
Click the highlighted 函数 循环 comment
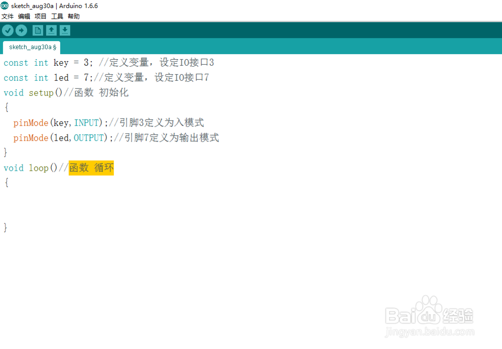91,168
